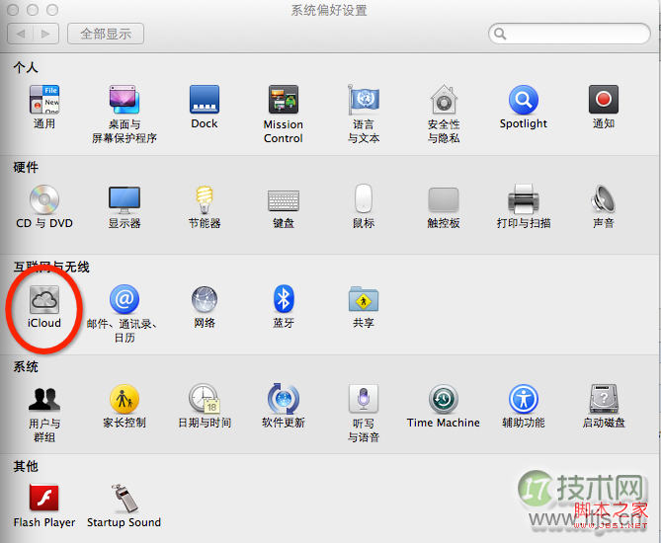Open 家长控制 (Parental Controls) preferences
The height and width of the screenshot is (543, 661).
coord(124,399)
